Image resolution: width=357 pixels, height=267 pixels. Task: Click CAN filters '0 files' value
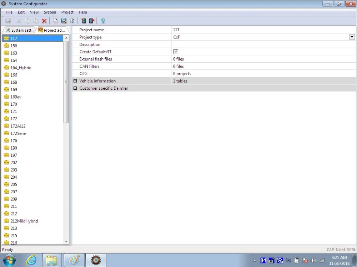tap(178, 66)
